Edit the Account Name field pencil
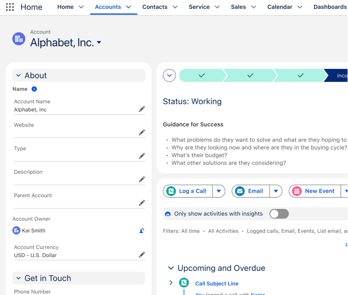Viewport: 348px width, 295px height. (x=142, y=109)
